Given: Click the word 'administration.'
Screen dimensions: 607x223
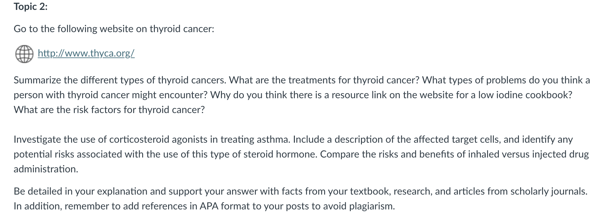Looking at the screenshot, I should [x=46, y=169].
